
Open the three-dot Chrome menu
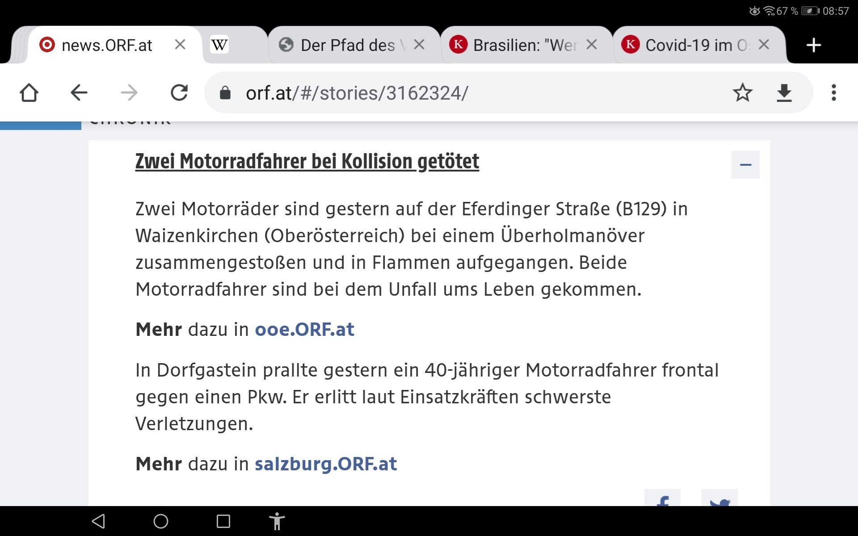click(x=833, y=93)
